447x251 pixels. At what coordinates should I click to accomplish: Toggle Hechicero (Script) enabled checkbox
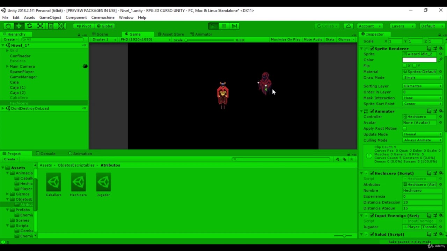click(372, 173)
